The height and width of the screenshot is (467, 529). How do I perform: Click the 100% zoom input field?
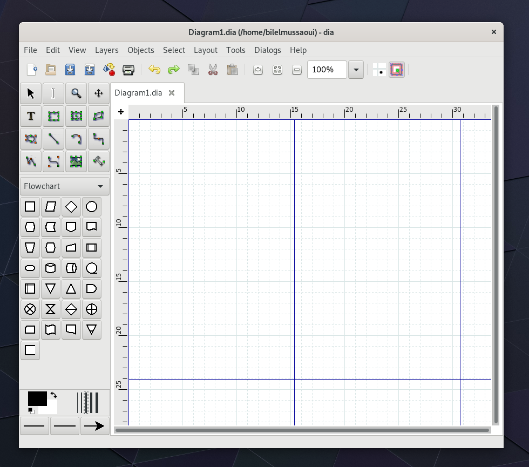coord(327,70)
